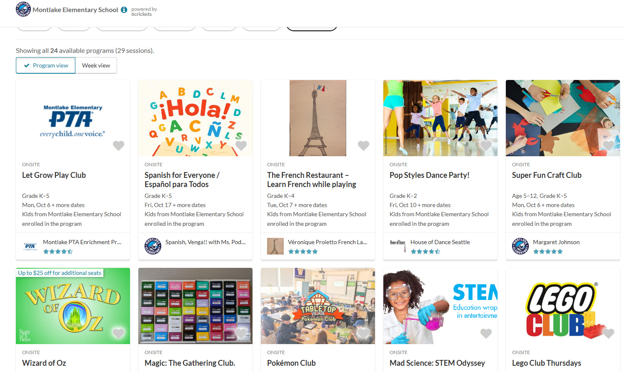Favorite The French Restaurant program heart
Viewport: 625px width, 372px height.
click(364, 145)
